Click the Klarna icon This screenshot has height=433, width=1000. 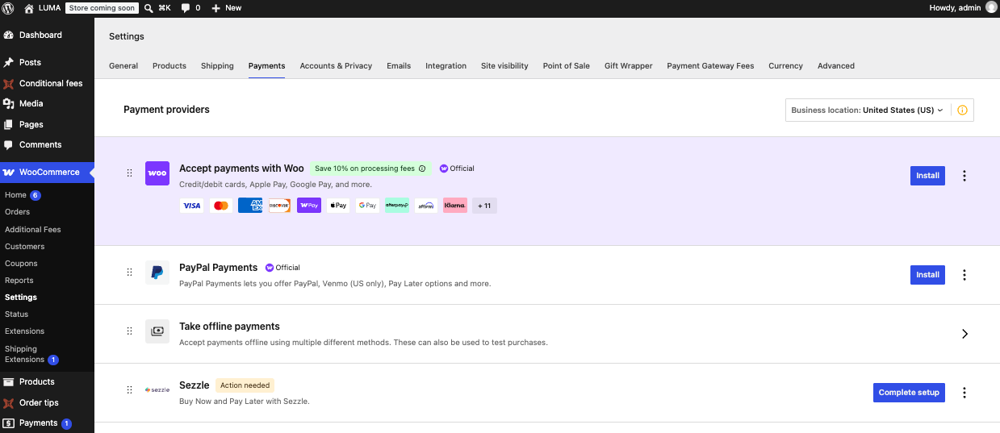click(x=455, y=206)
